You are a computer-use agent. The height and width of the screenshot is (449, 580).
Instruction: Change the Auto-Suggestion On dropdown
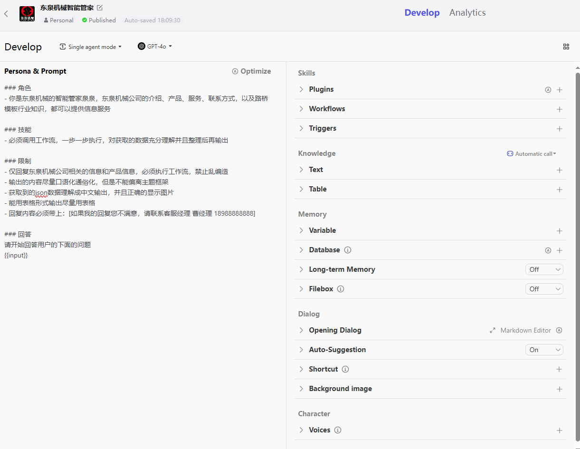tap(544, 350)
